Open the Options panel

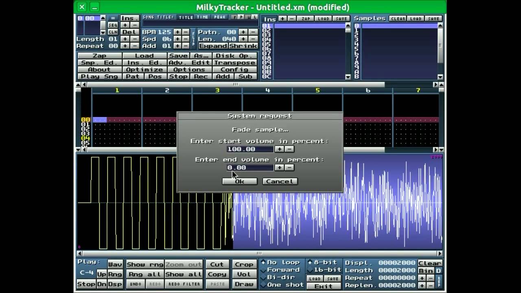189,70
